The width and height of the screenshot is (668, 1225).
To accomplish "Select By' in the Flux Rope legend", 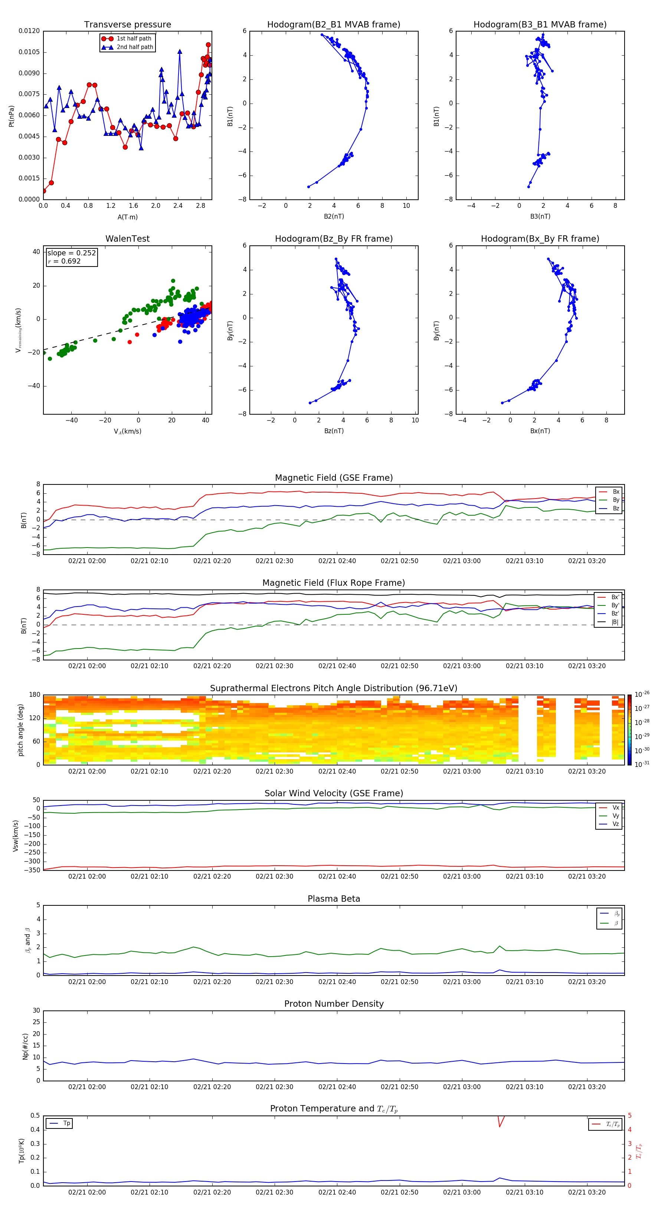I will click(x=609, y=605).
